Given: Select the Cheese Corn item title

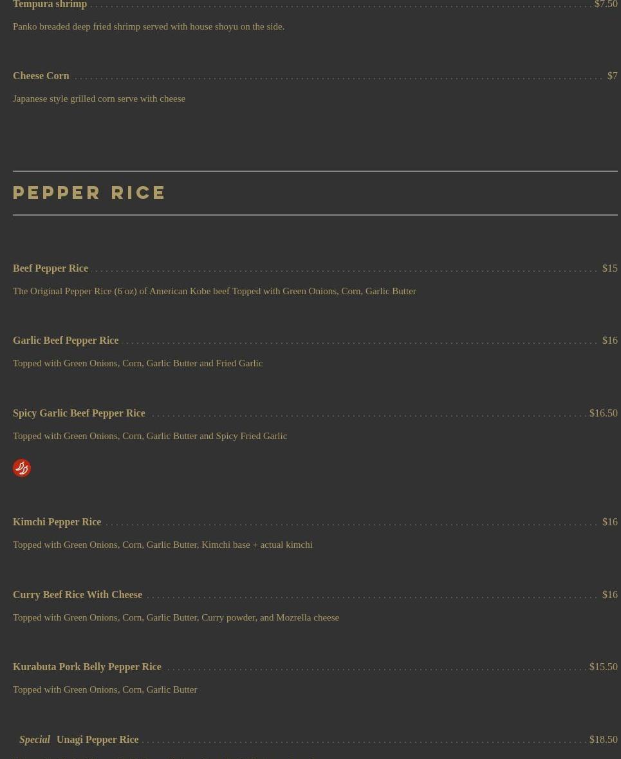Looking at the screenshot, I should click(x=41, y=76).
